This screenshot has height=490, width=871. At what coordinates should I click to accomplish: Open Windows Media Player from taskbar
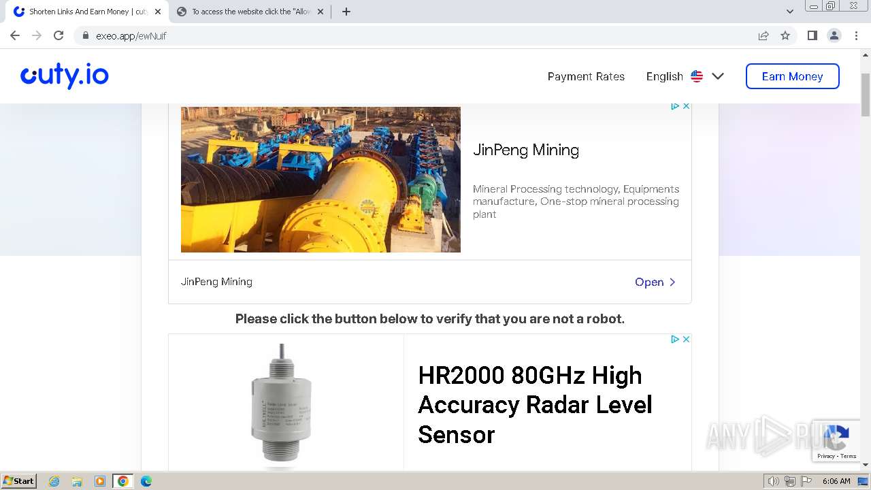100,481
